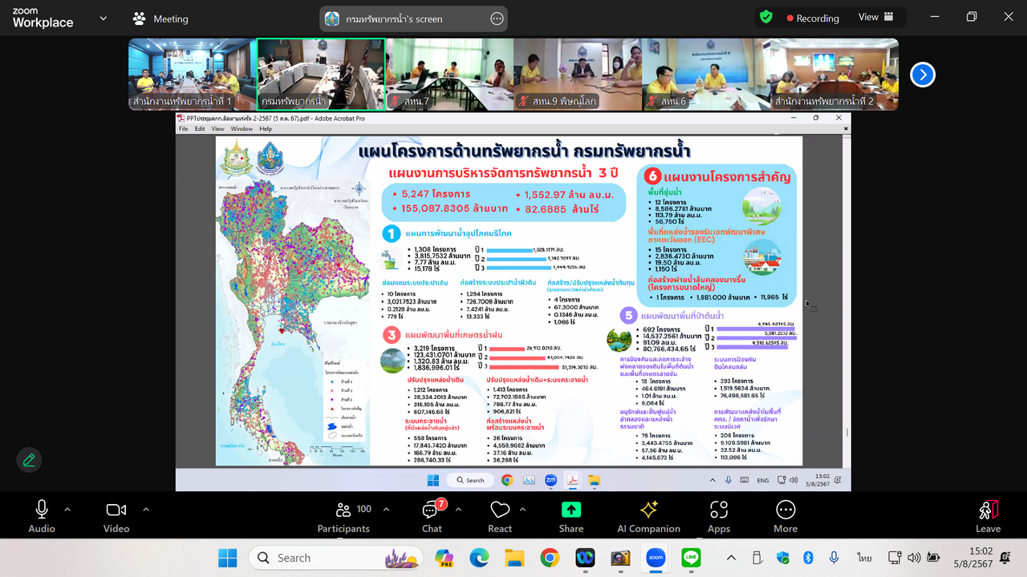
Task: Open Copilot PRE icon on taskbar
Action: (x=444, y=558)
